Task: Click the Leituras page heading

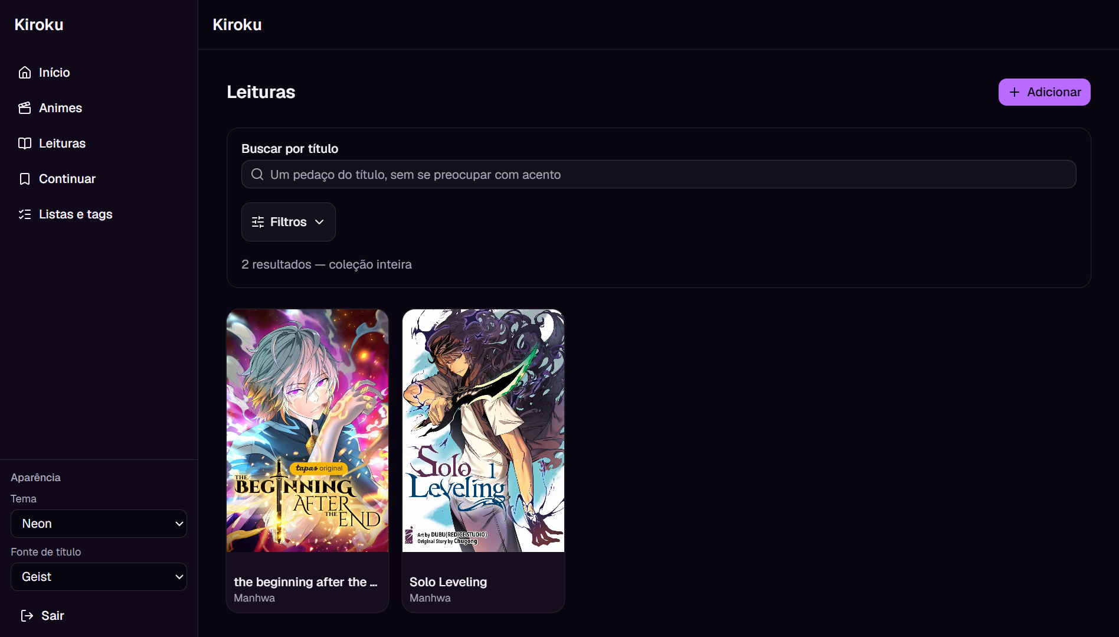Action: (261, 92)
